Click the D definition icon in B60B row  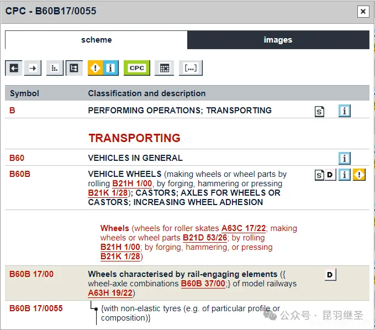tap(330, 175)
